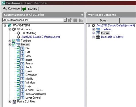Click the Menus icon in left tree
Image resolution: width=136 pixels, height=107 pixels.
18,44
